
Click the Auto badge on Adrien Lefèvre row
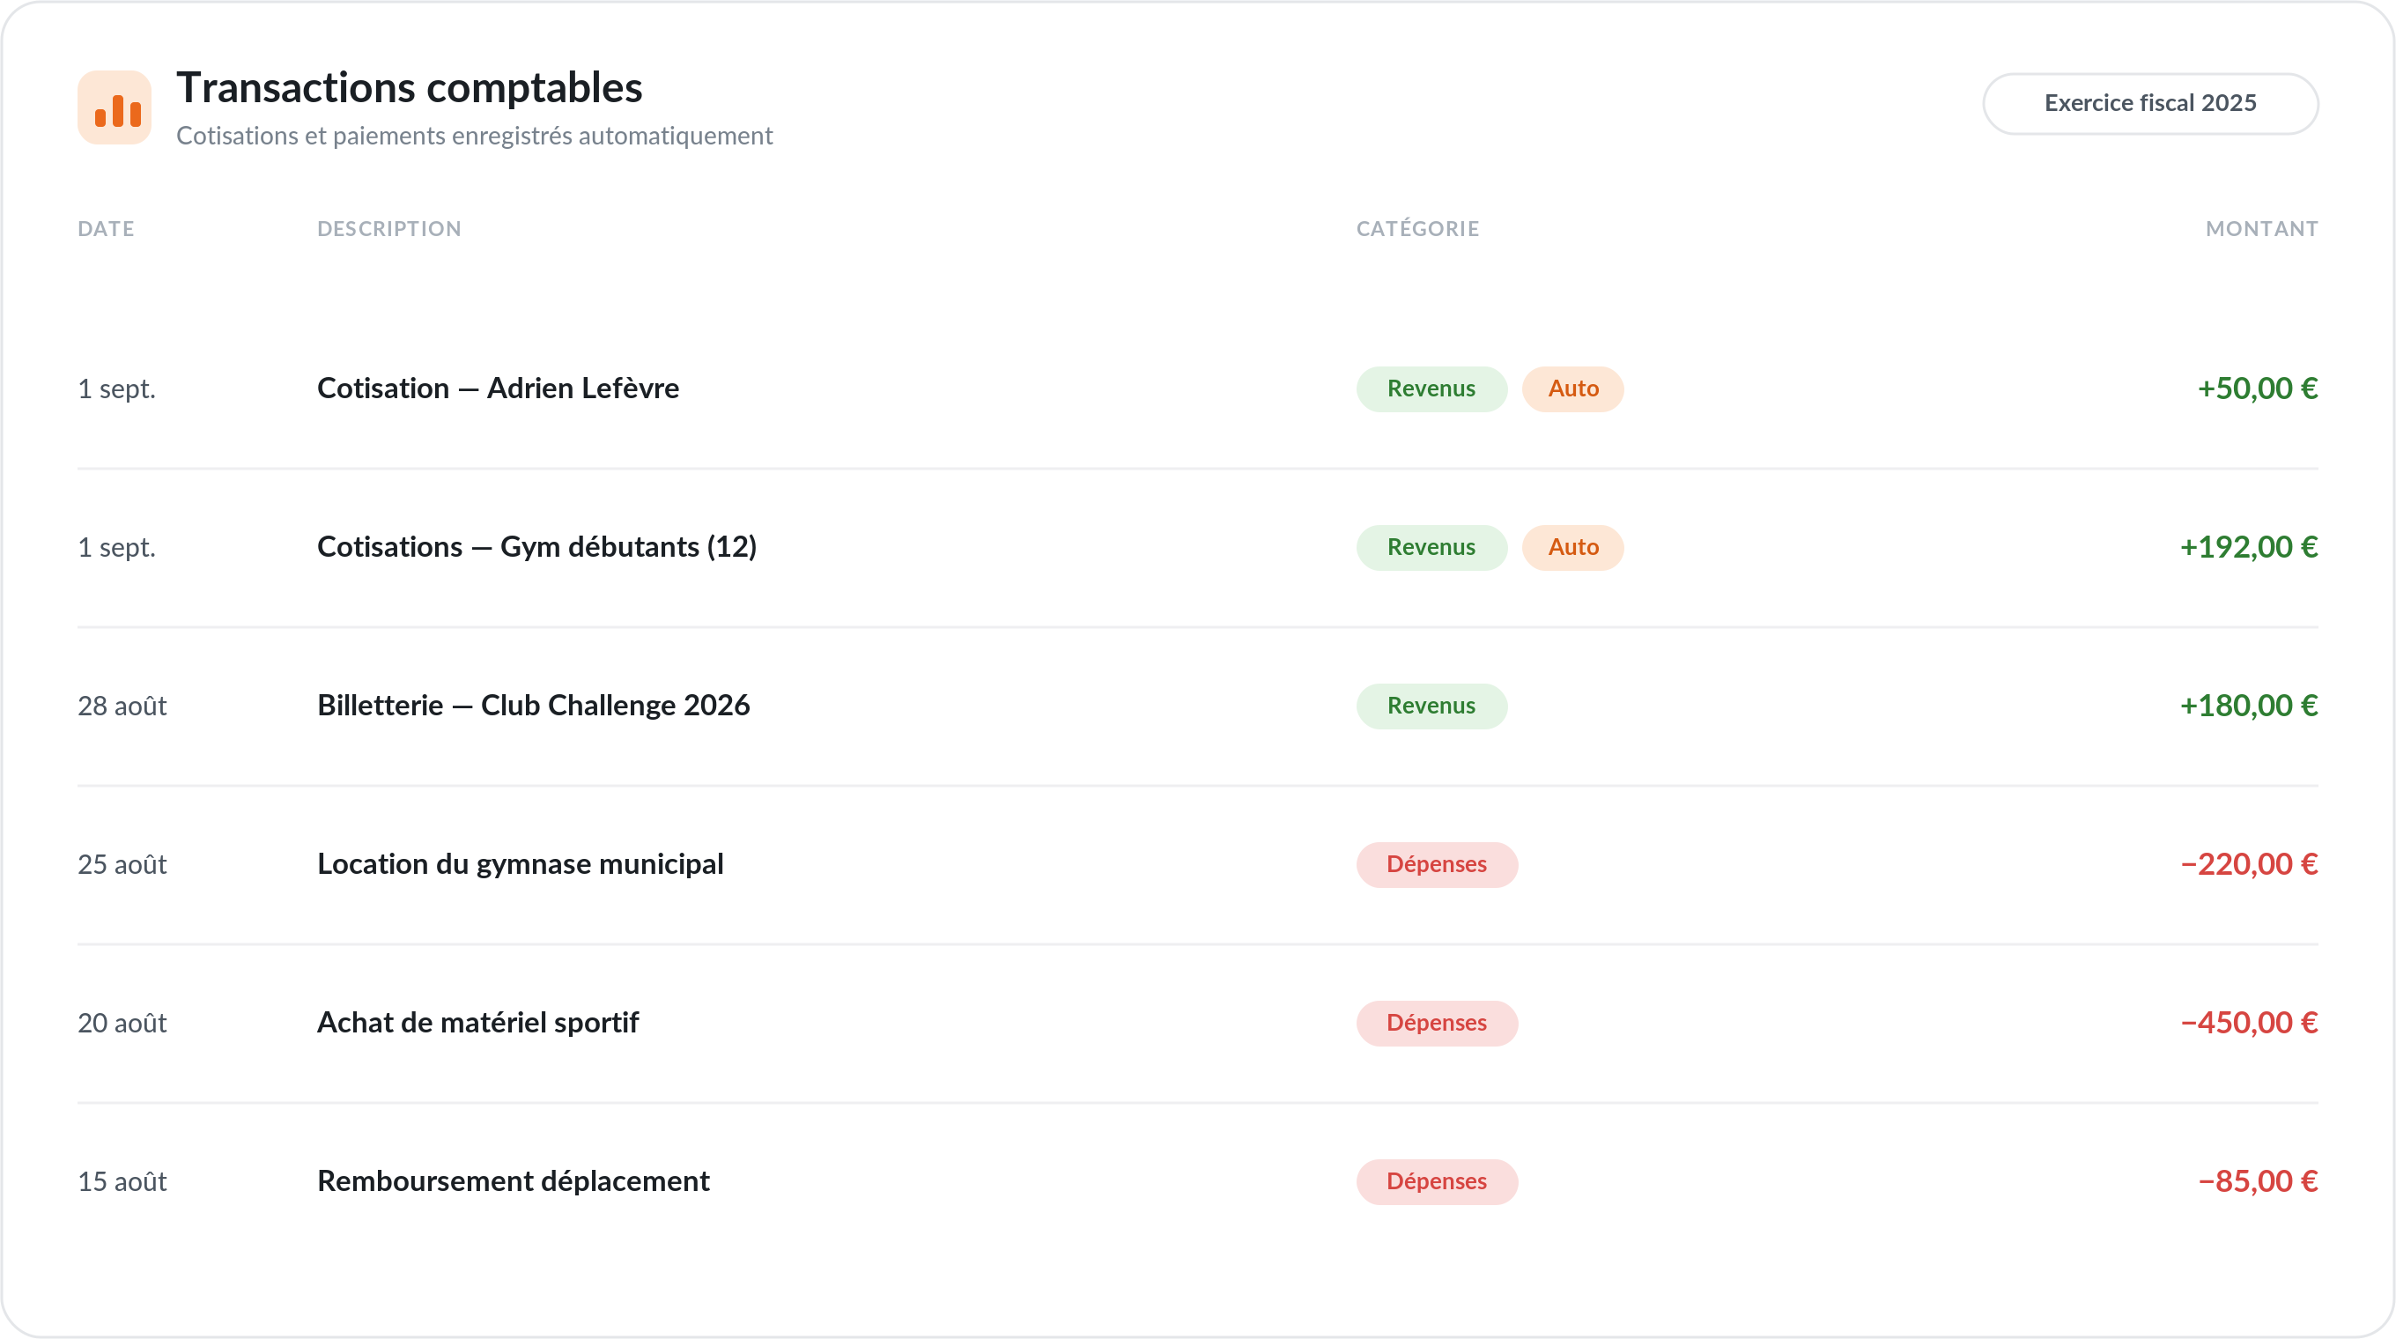pos(1573,388)
